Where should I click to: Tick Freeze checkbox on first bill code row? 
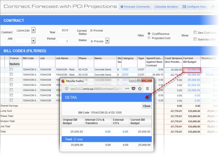[x=11, y=69]
